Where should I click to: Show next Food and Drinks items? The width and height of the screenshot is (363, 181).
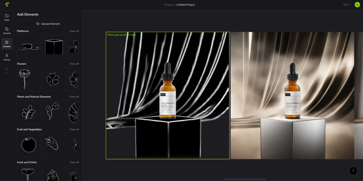point(76,177)
